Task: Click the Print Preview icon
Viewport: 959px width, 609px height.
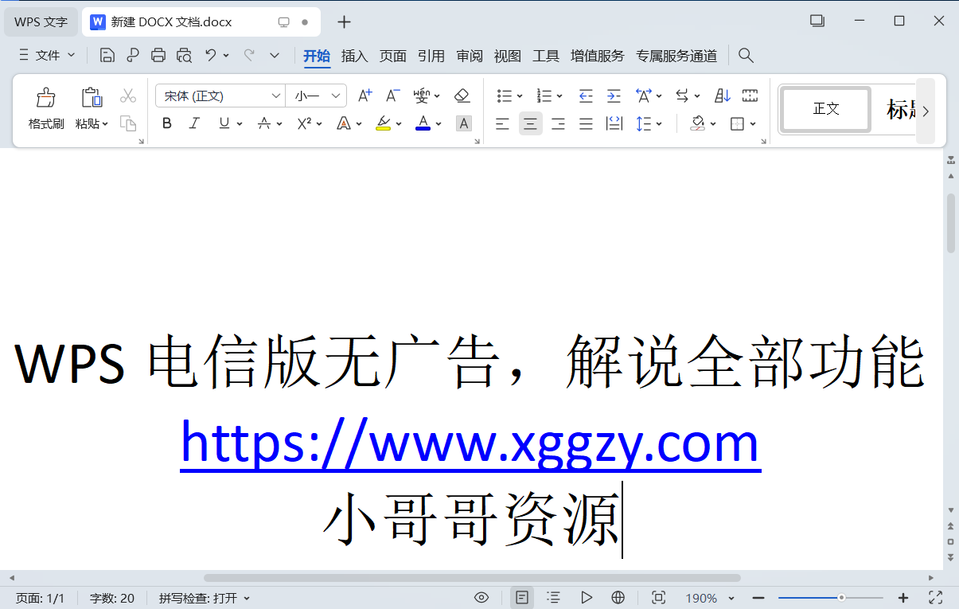Action: [184, 55]
